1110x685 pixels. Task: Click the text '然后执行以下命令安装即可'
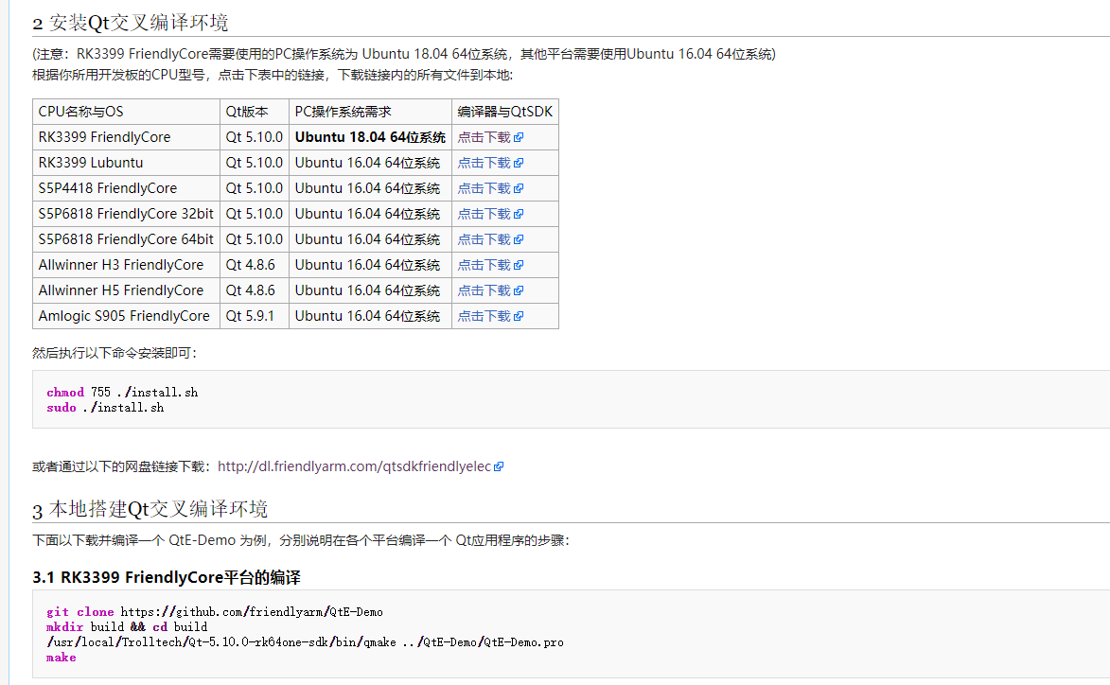pyautogui.click(x=115, y=352)
